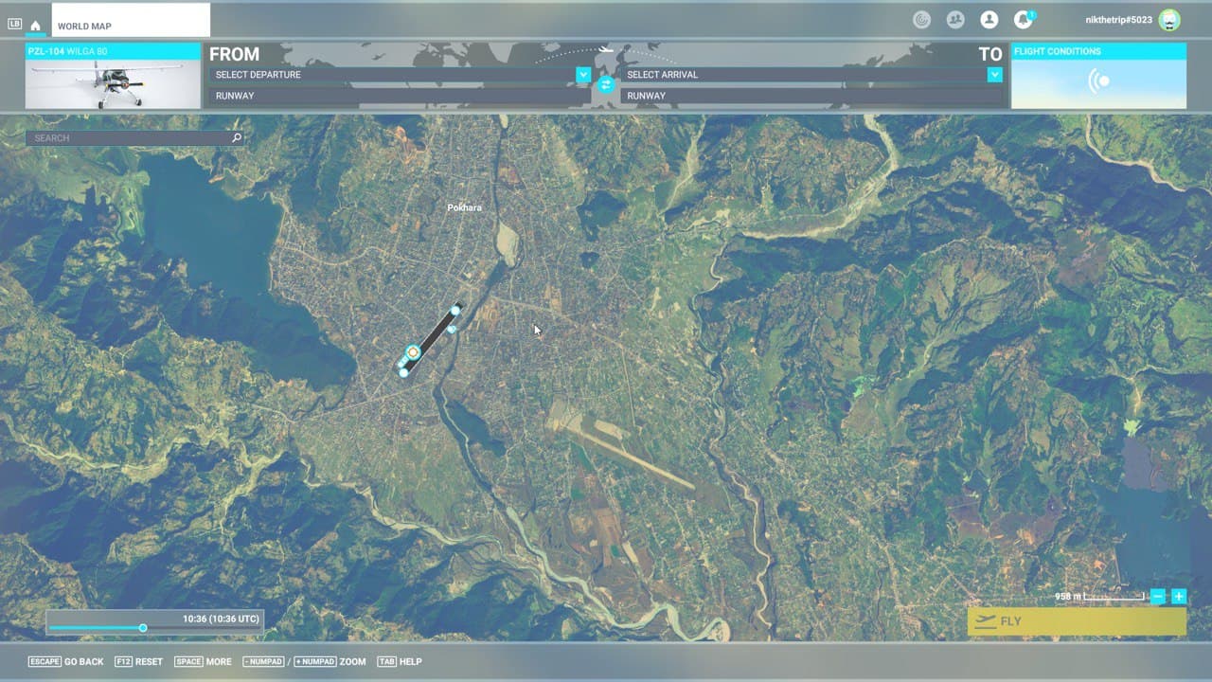This screenshot has height=682, width=1212.
Task: Click the Zoom numpad hint in bottom bar
Action: 304,661
